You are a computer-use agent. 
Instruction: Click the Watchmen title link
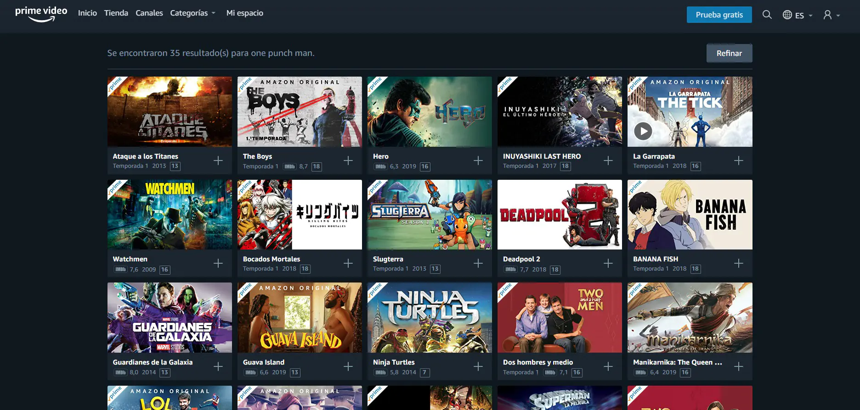click(130, 259)
